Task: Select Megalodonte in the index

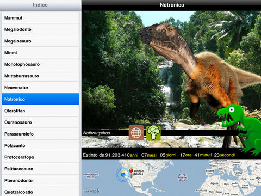Action: tap(40, 29)
